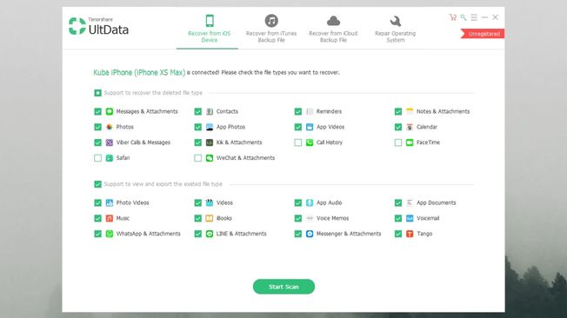
Task: Click the Notes & Attachments icon
Action: tap(410, 111)
